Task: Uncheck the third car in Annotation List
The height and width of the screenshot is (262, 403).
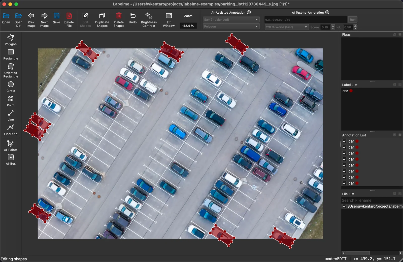Action: click(344, 153)
